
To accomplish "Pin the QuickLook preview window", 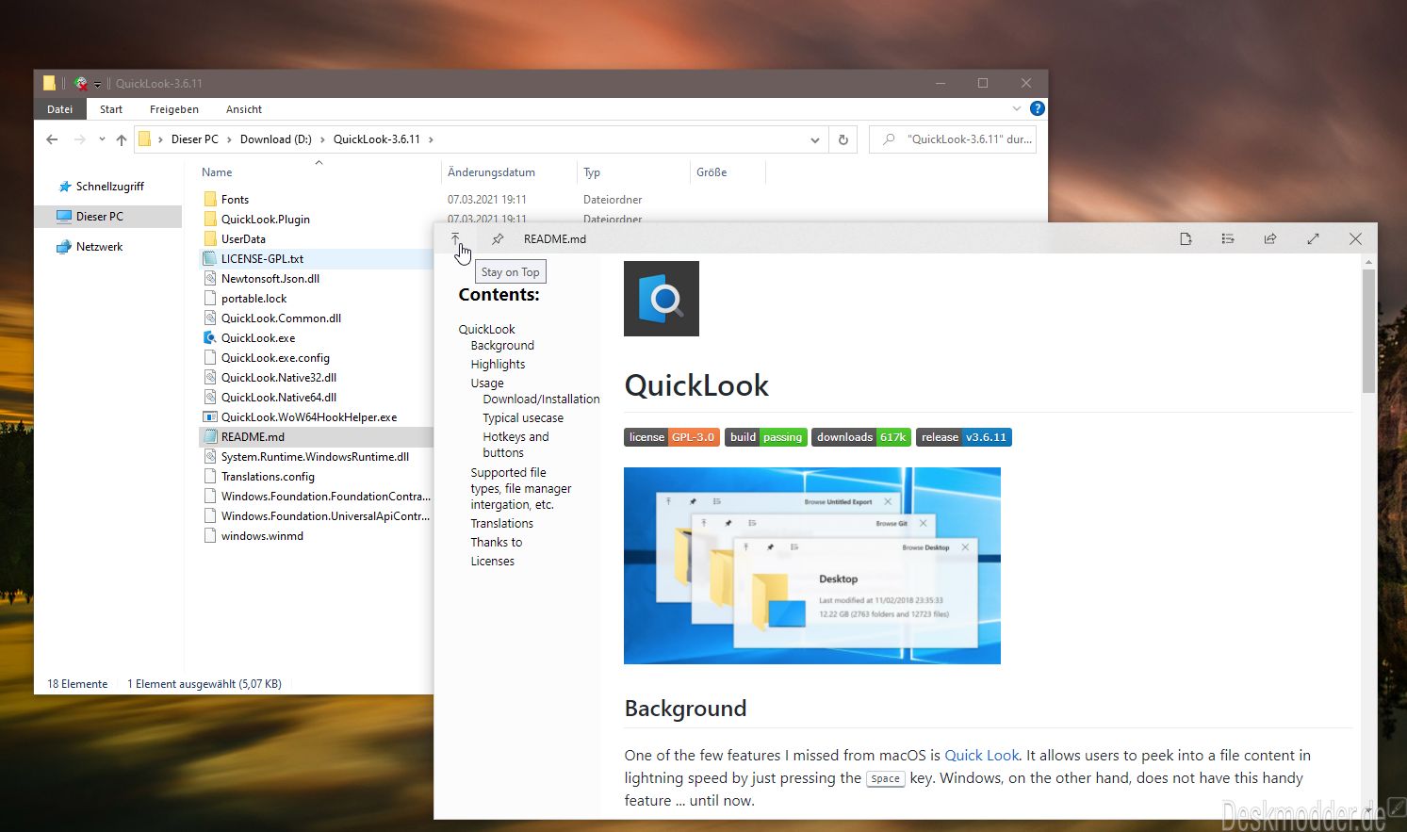I will click(x=497, y=239).
